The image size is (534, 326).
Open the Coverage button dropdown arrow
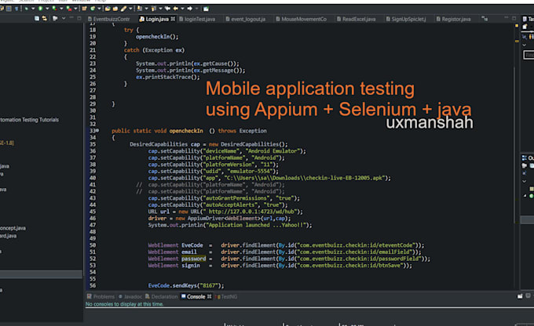tap(61, 9)
